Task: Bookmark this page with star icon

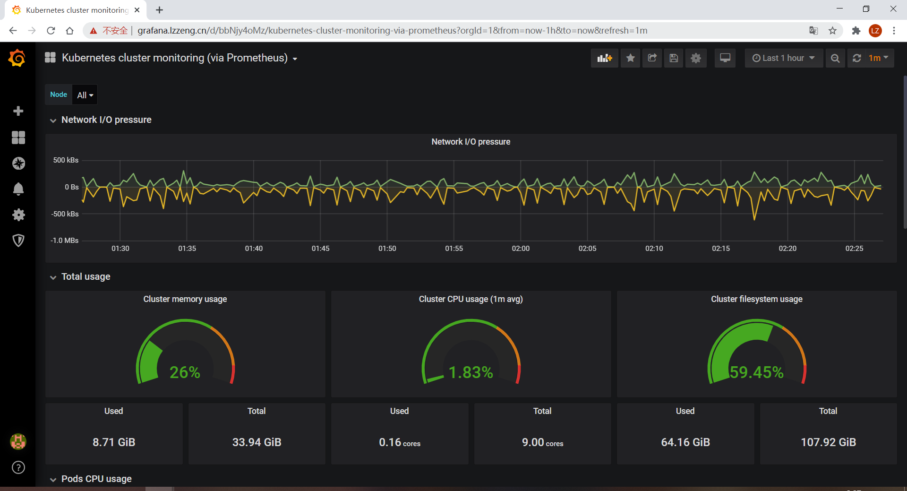Action: coord(832,31)
